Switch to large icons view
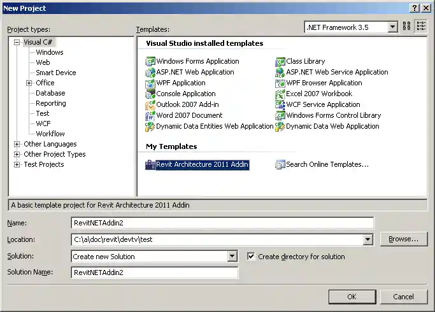The height and width of the screenshot is (312, 435). coord(407,27)
